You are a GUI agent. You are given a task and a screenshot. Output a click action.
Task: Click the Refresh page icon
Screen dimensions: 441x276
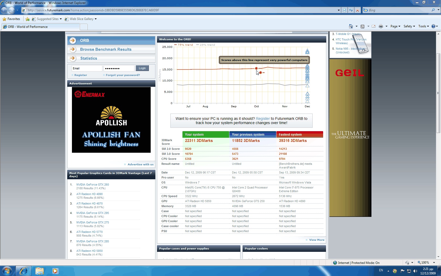tap(351, 10)
